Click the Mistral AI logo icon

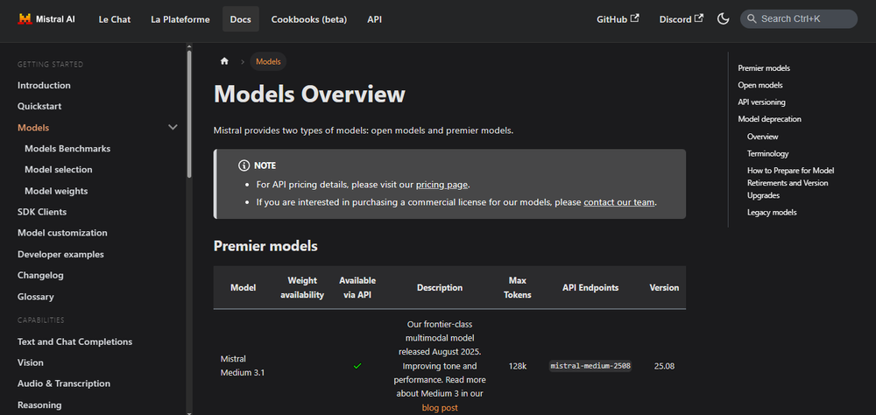(25, 19)
